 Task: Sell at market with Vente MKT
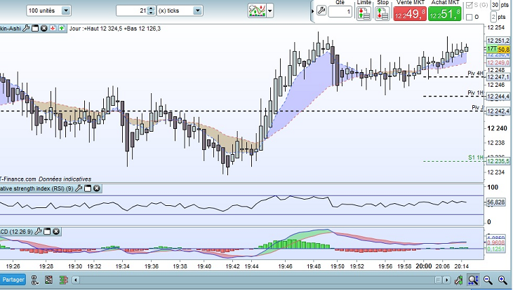(410, 14)
